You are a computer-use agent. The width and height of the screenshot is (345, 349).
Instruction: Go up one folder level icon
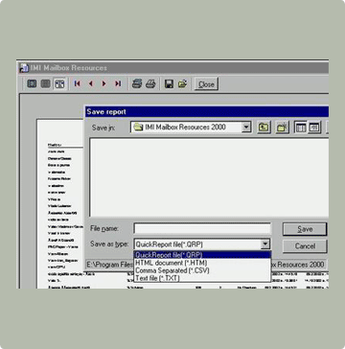click(264, 128)
